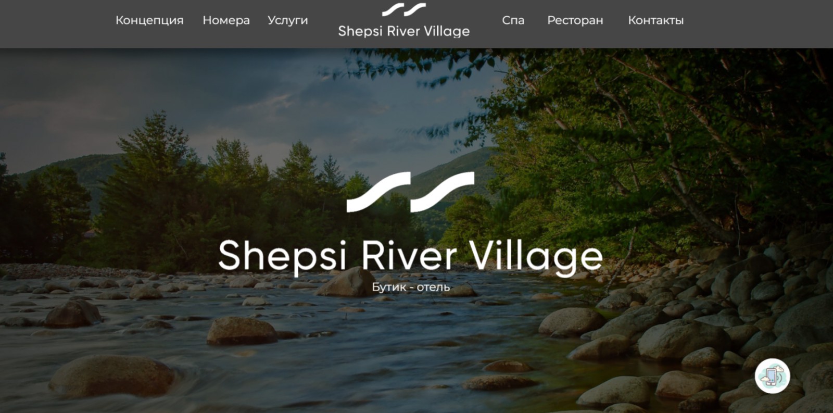The image size is (833, 413).
Task: Open the phone callback widget
Action: point(772,376)
